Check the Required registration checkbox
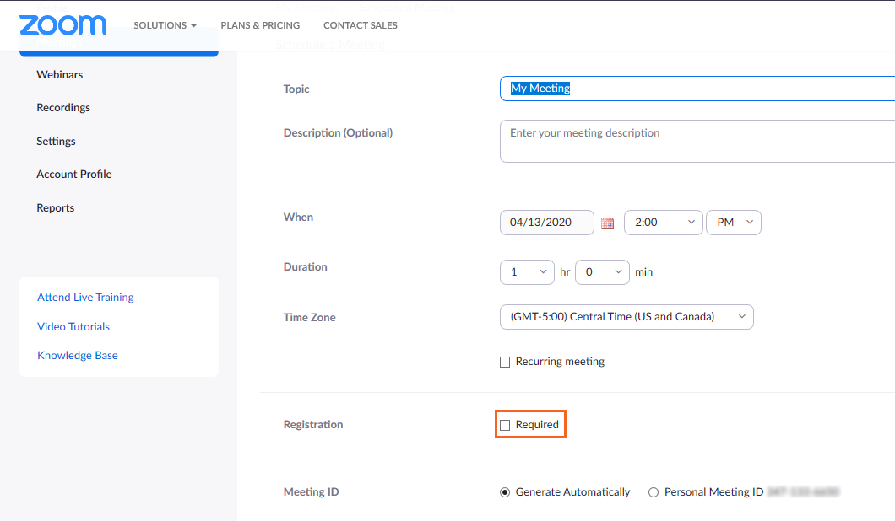The height and width of the screenshot is (521, 895). (505, 424)
